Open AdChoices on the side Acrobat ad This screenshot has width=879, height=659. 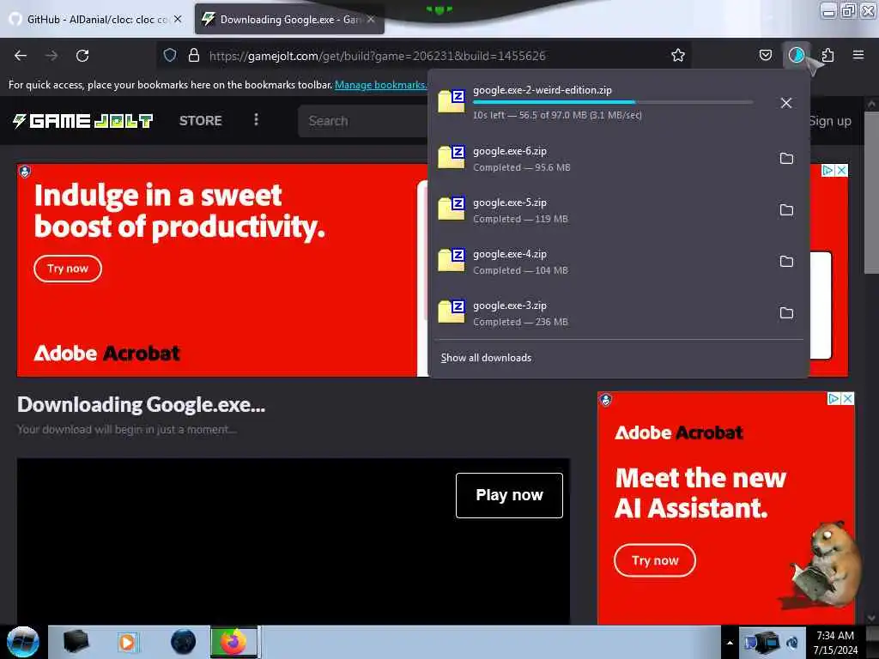[x=834, y=398]
